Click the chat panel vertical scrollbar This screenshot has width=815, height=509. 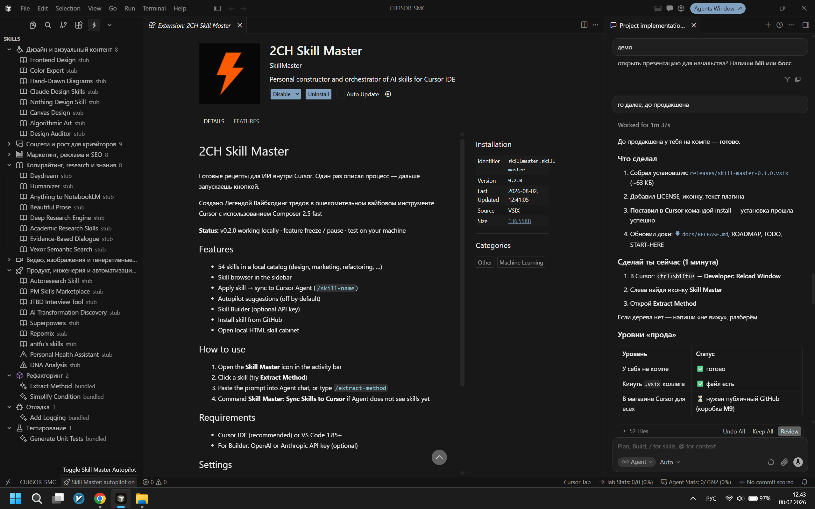[x=813, y=288]
